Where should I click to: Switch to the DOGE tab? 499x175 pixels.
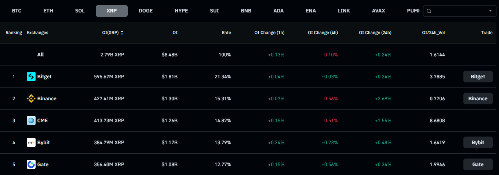click(146, 11)
